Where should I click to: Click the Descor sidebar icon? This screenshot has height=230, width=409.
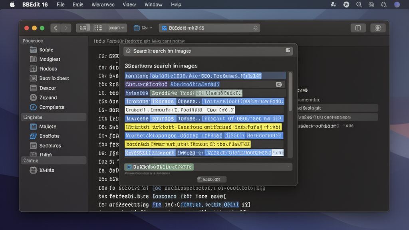[x=33, y=88]
